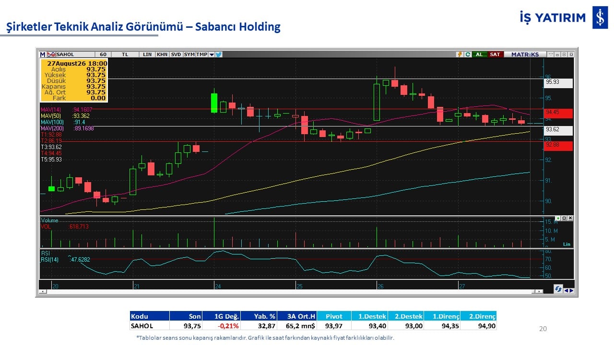Click the date label 24 on time axis

coord(218,286)
